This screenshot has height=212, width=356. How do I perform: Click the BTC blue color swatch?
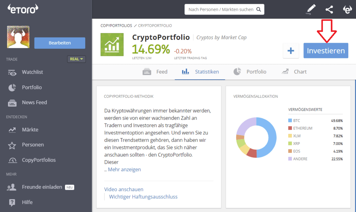pyautogui.click(x=290, y=121)
